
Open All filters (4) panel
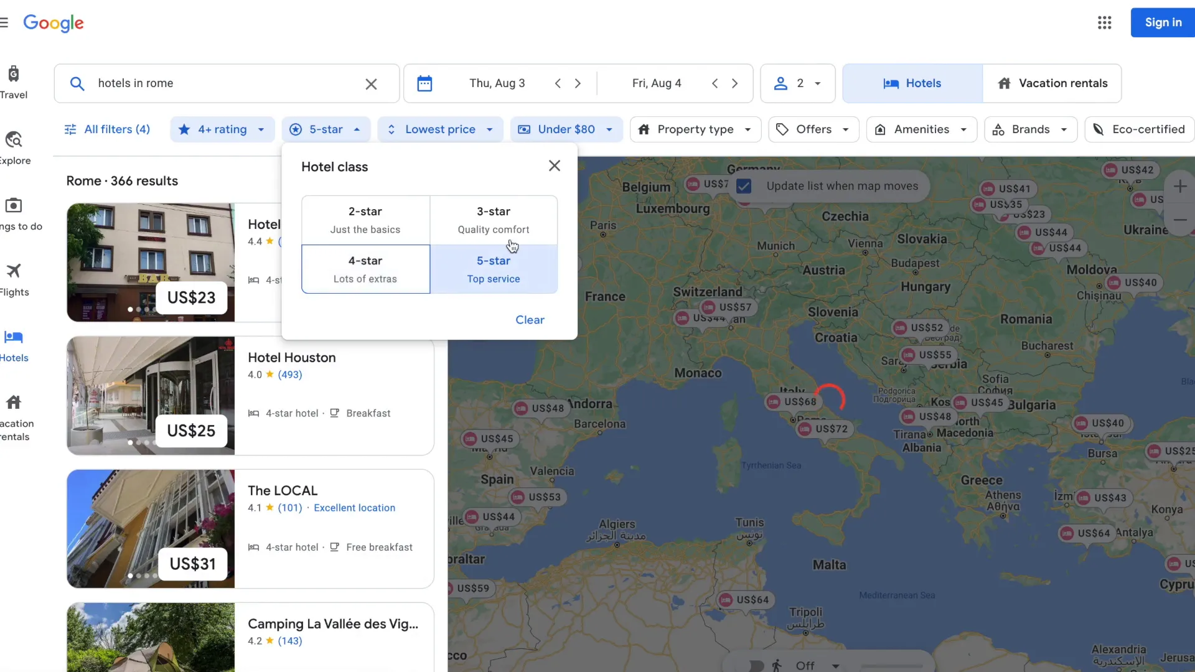coord(107,129)
